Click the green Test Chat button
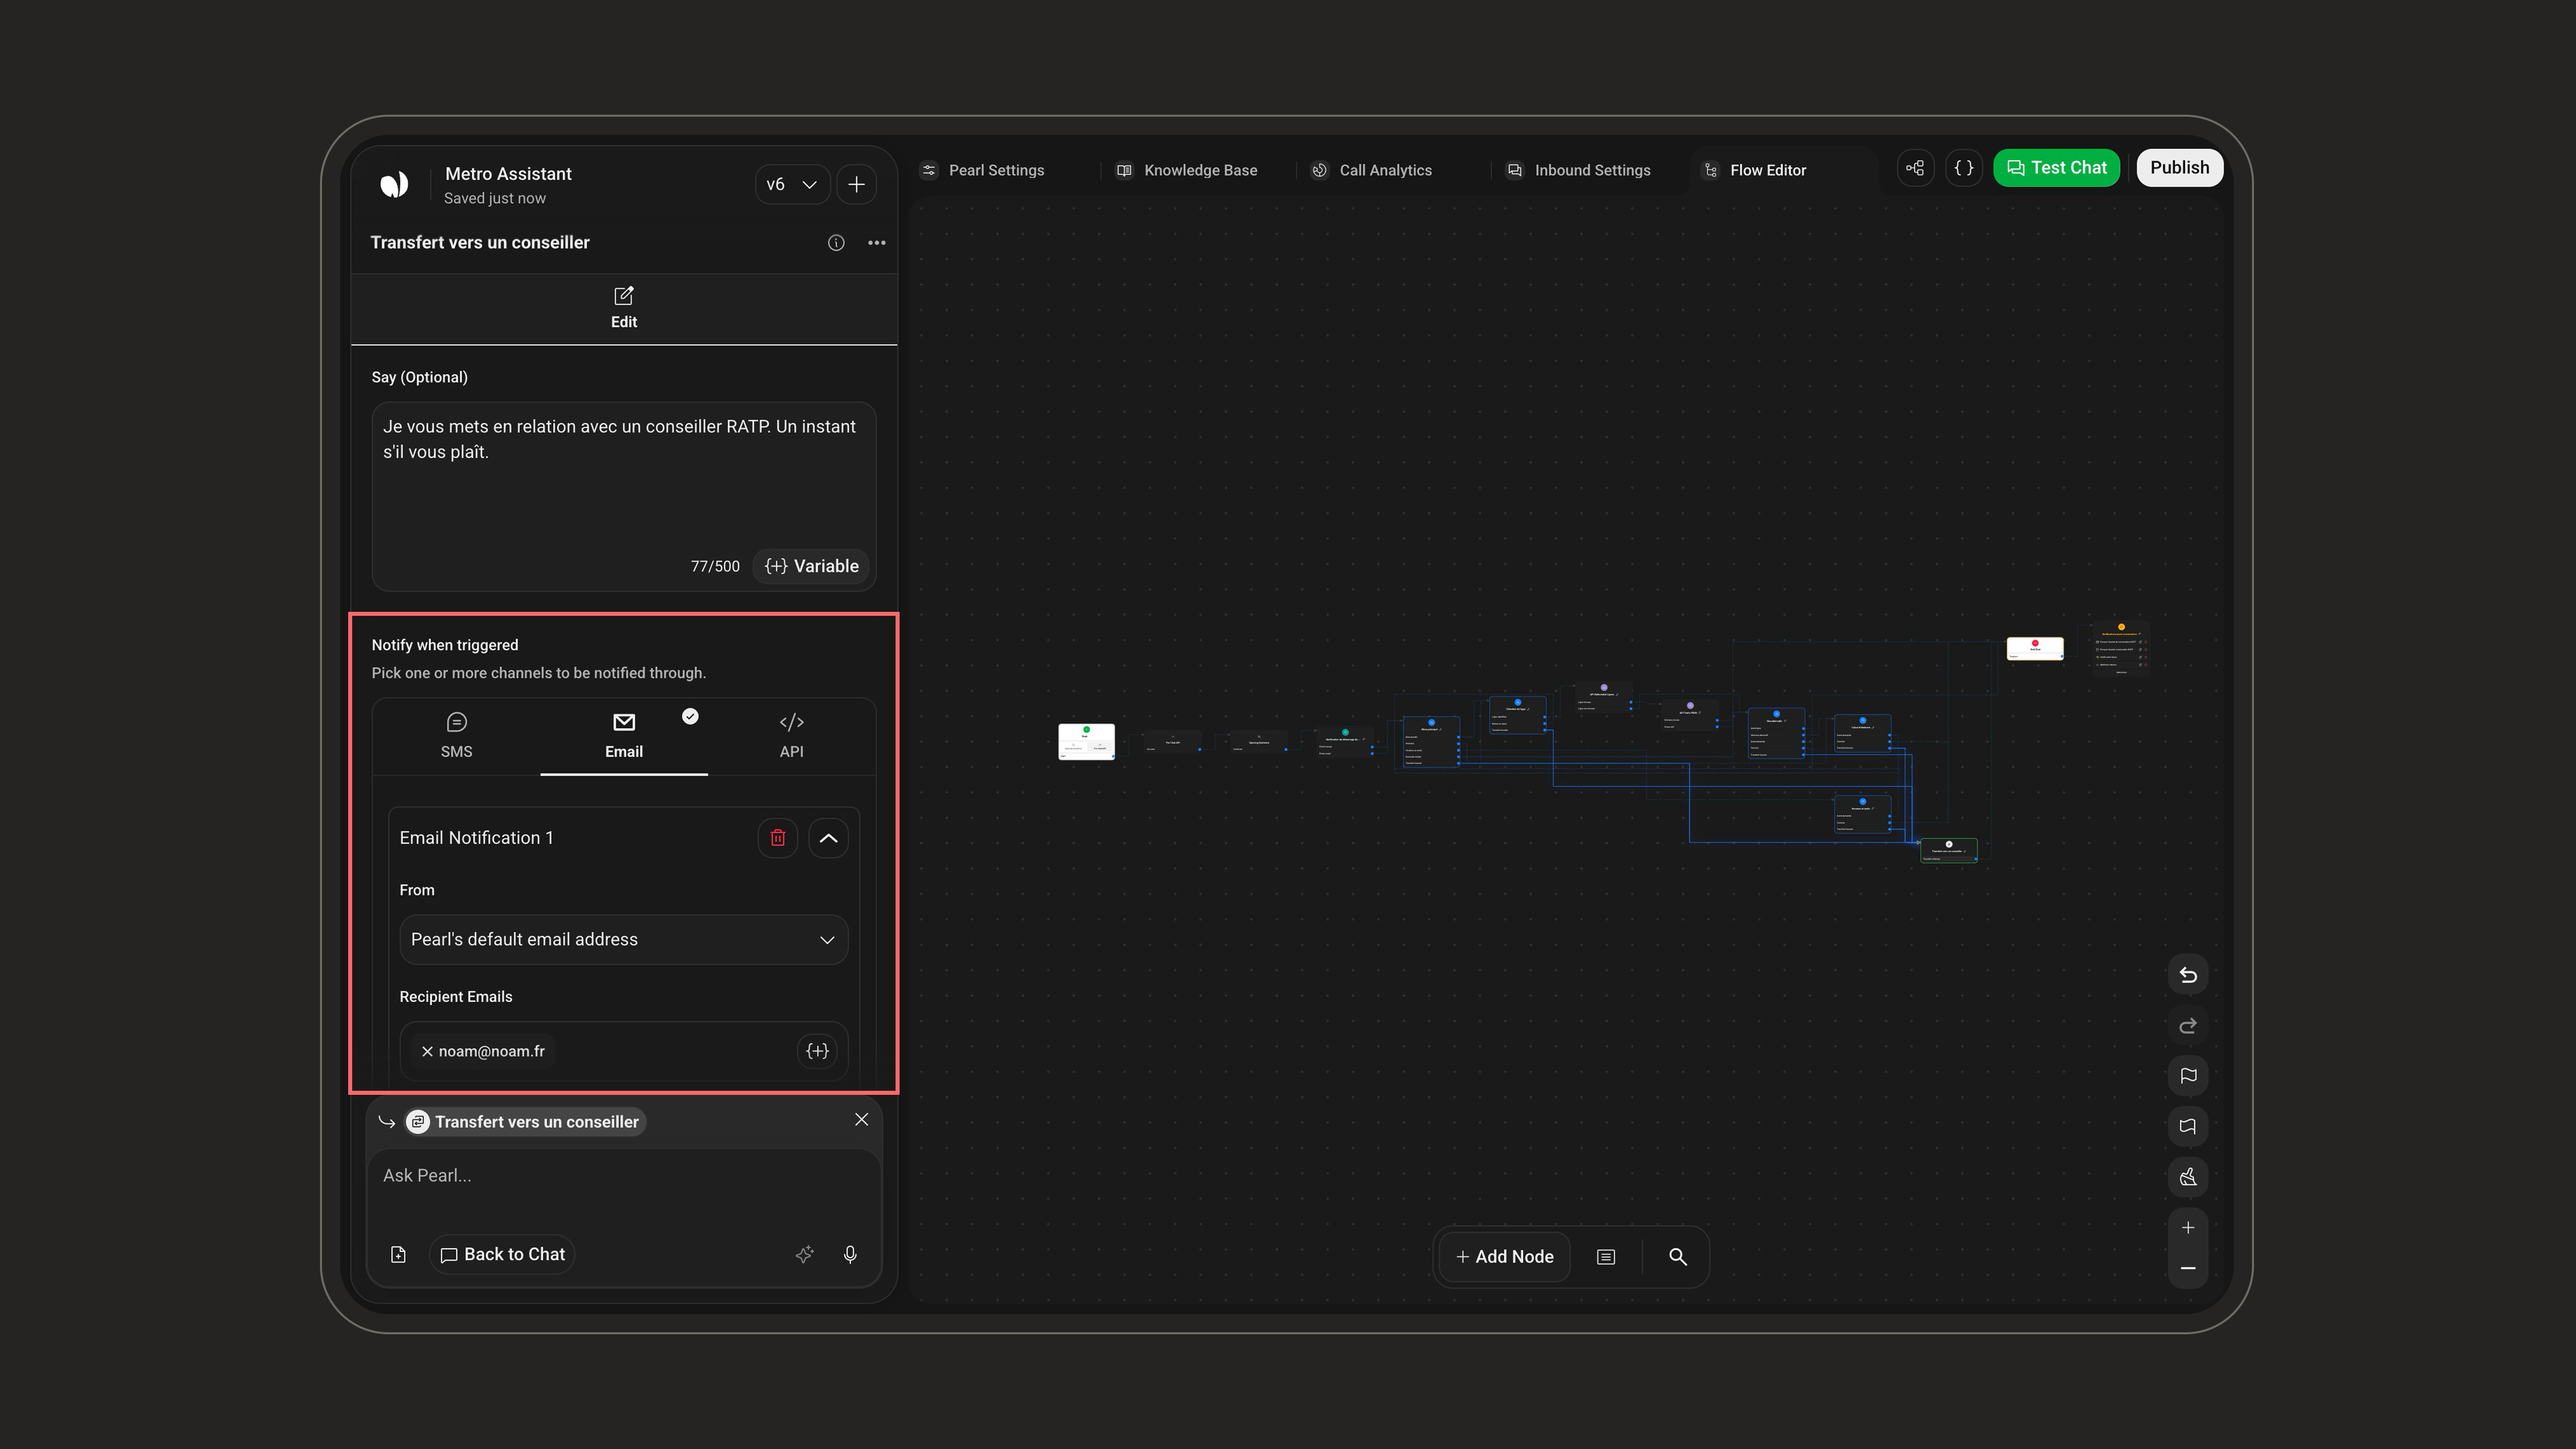 pos(2056,168)
